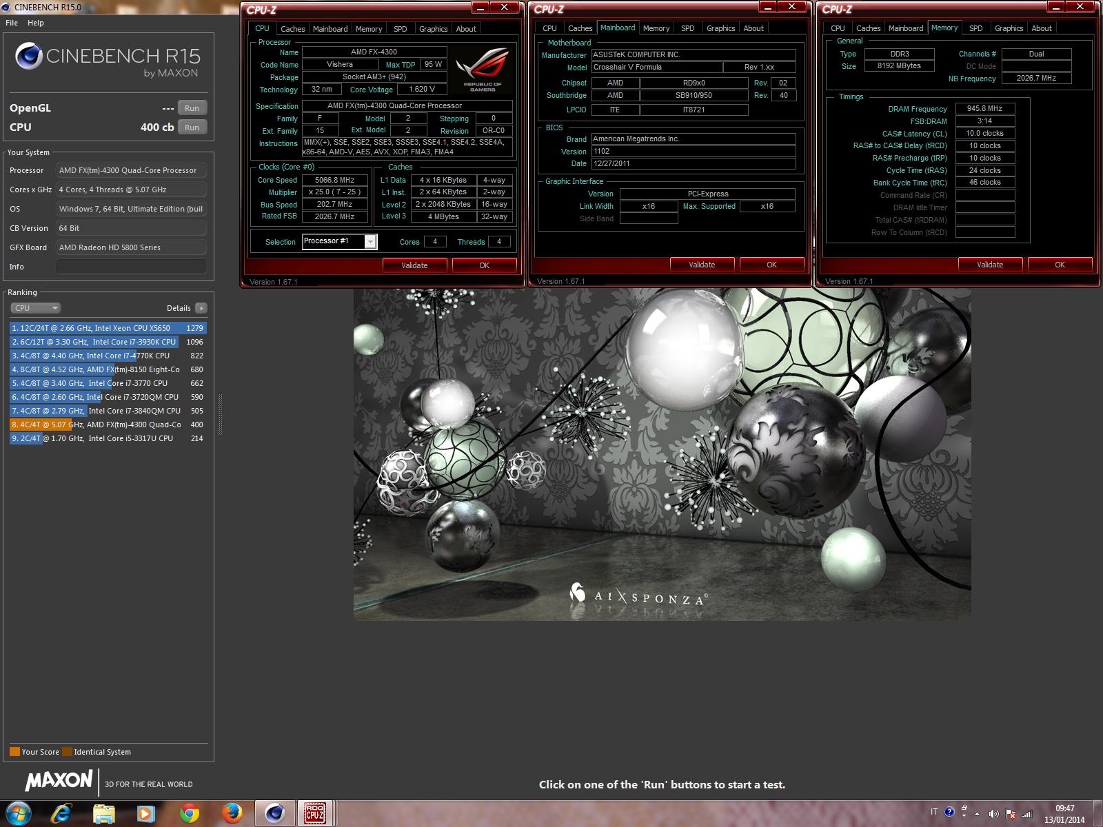Screen dimensions: 1103x827
Task: Open About tab in first CPU-Z window
Action: [466, 29]
